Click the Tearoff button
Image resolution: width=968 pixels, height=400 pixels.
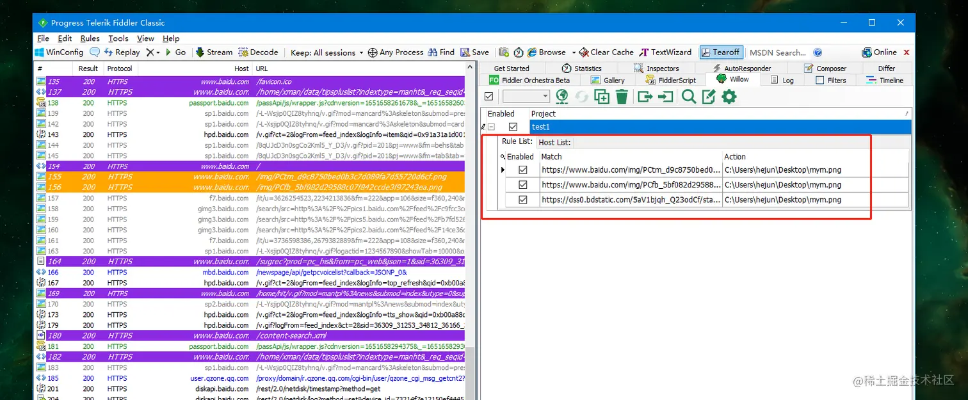click(722, 52)
